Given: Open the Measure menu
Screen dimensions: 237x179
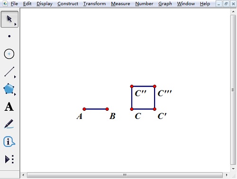Looking at the screenshot, I should click(x=120, y=4).
